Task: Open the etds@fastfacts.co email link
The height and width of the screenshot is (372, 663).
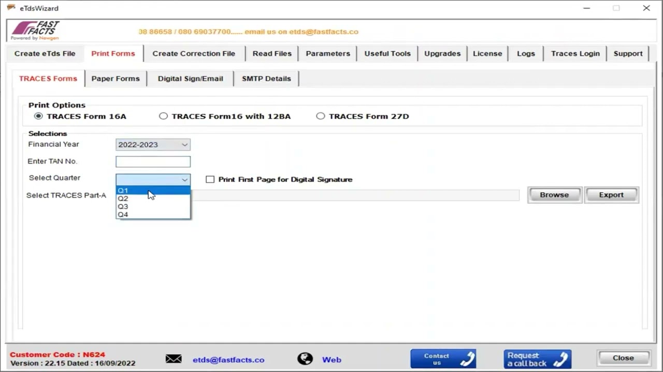Action: (228, 360)
